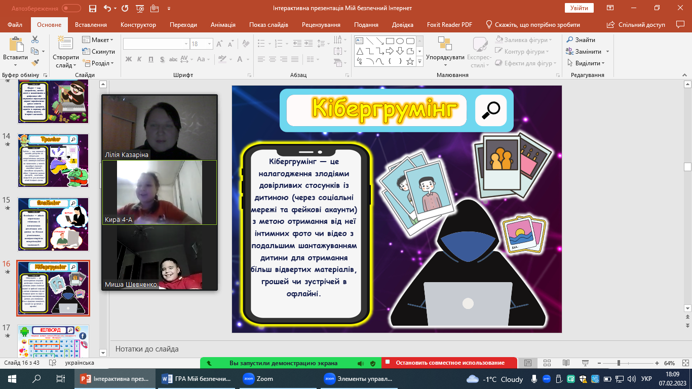Open the Файл tab
Viewport: 692px width, 389px height.
[15, 25]
